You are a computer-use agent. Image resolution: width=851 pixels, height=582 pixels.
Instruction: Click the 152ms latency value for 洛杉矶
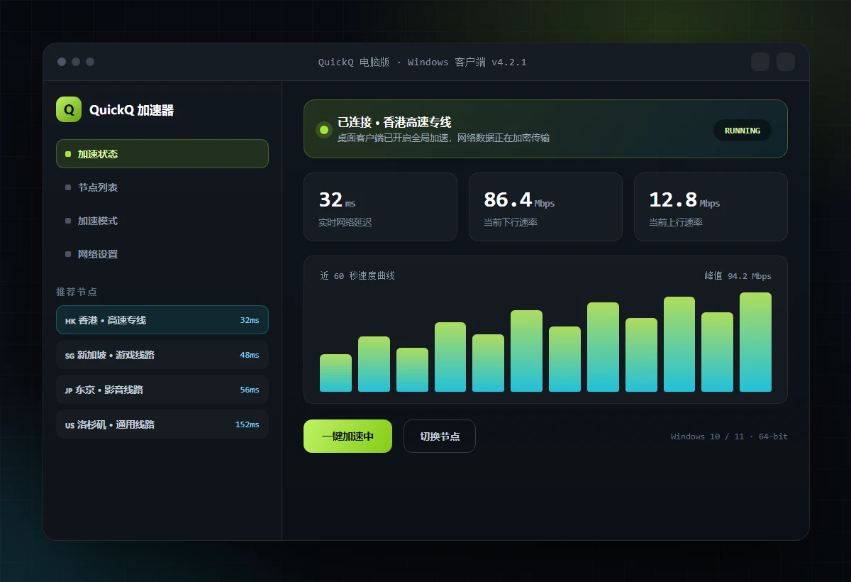pos(247,424)
